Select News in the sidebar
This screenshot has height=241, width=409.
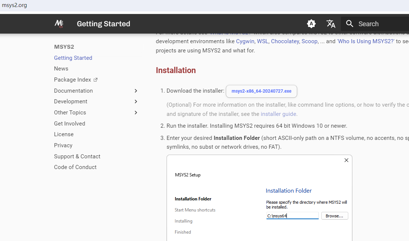pyautogui.click(x=61, y=69)
